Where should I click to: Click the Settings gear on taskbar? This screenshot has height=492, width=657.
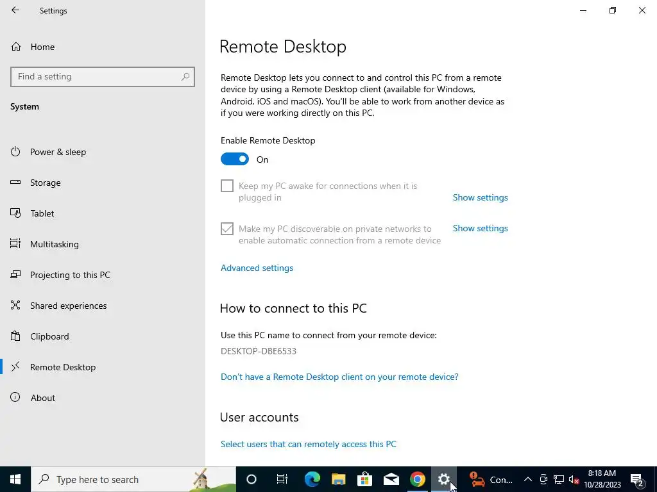point(444,479)
